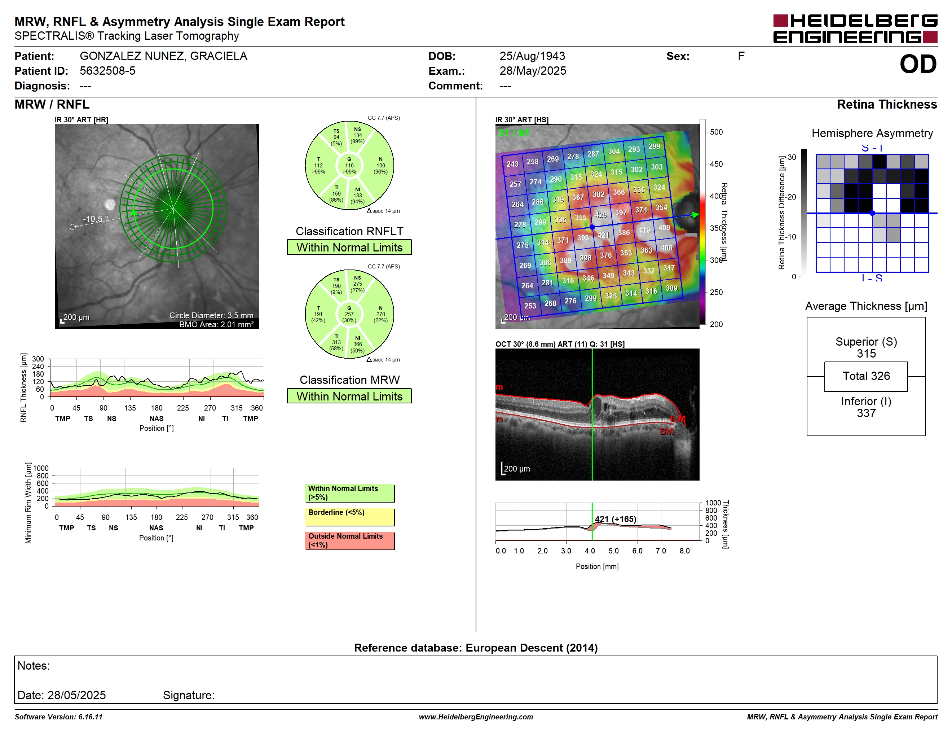The image size is (952, 736).
Task: Click the yellow Borderline (<5%) legend swatch
Action: [x=349, y=517]
